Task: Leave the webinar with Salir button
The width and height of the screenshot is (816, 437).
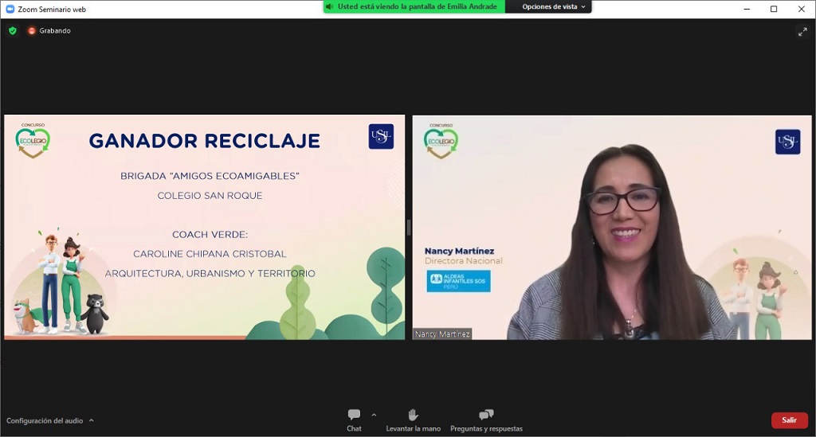Action: [789, 420]
